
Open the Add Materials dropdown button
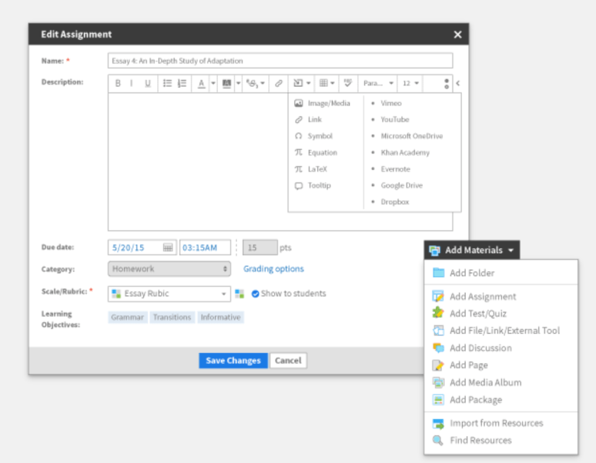coord(471,250)
